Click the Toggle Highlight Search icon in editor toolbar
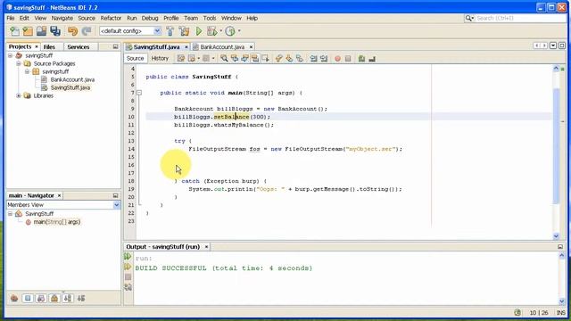Viewport: 571px width, 321px height. tap(255, 58)
